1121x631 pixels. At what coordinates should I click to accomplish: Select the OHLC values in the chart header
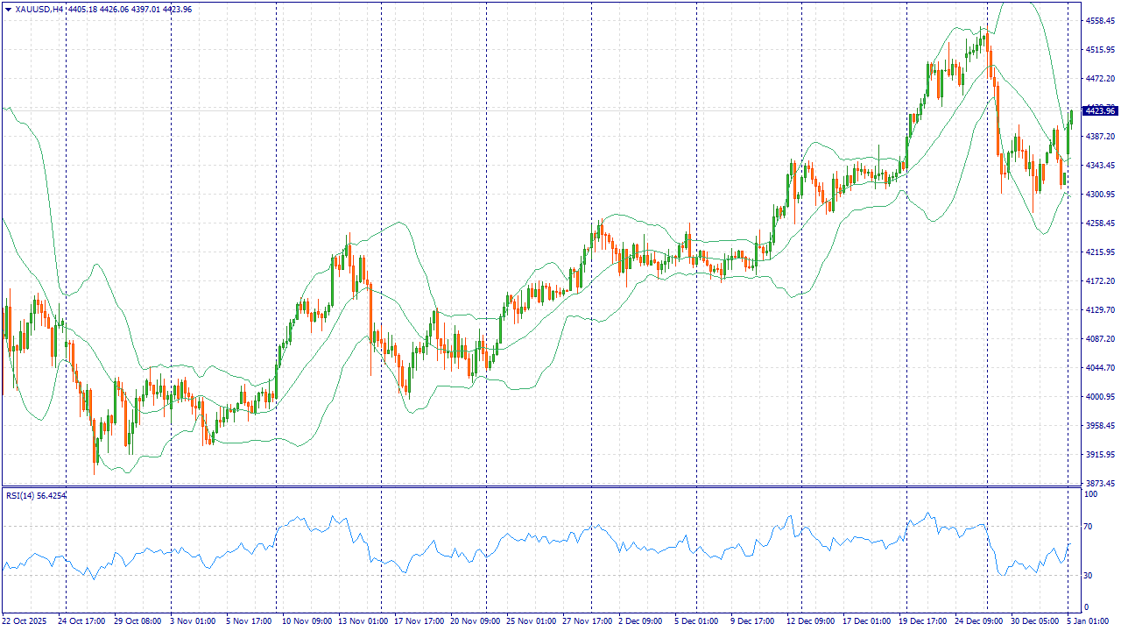[130, 10]
